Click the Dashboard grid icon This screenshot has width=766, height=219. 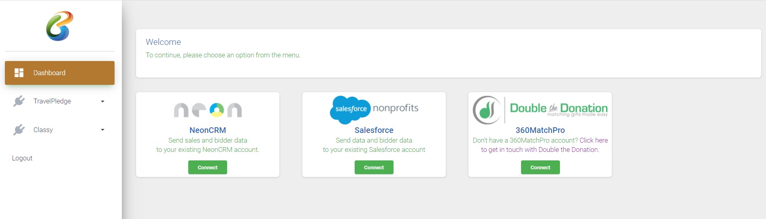click(x=19, y=73)
